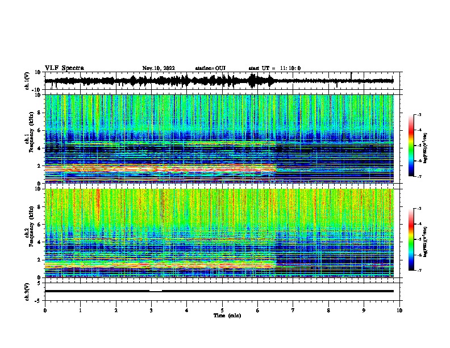Select the "Time (min)" axis title
Screen dimensions: 450x348
tap(227, 316)
